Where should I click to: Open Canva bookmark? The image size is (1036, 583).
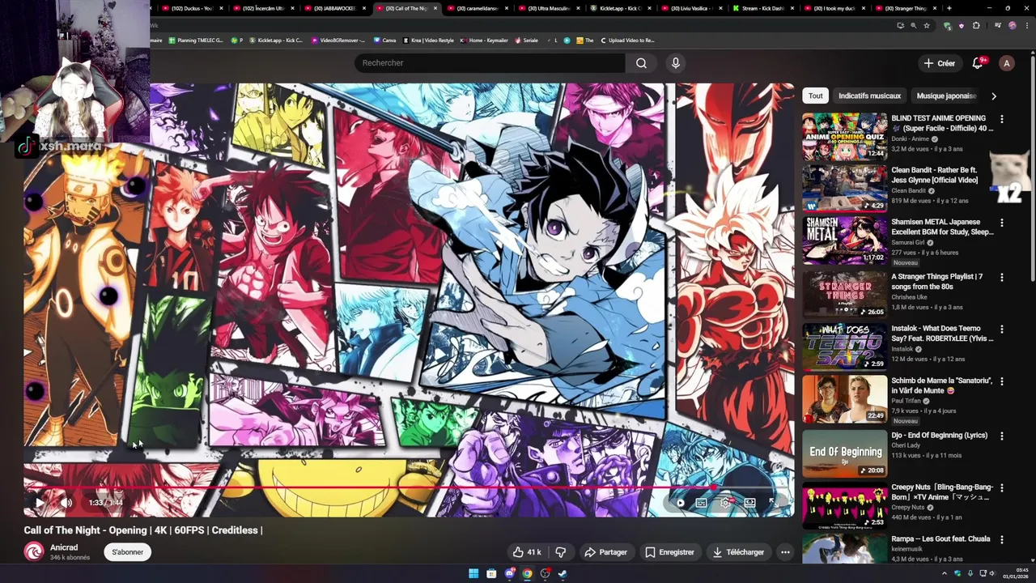pos(384,40)
